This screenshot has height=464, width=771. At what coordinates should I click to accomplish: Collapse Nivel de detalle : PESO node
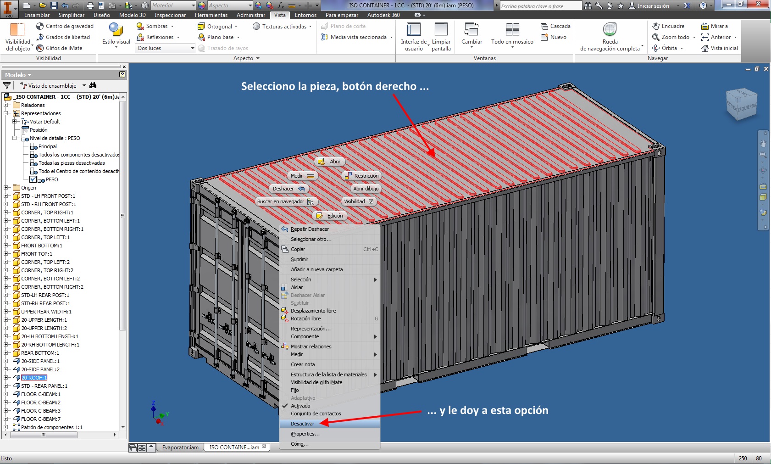point(15,138)
